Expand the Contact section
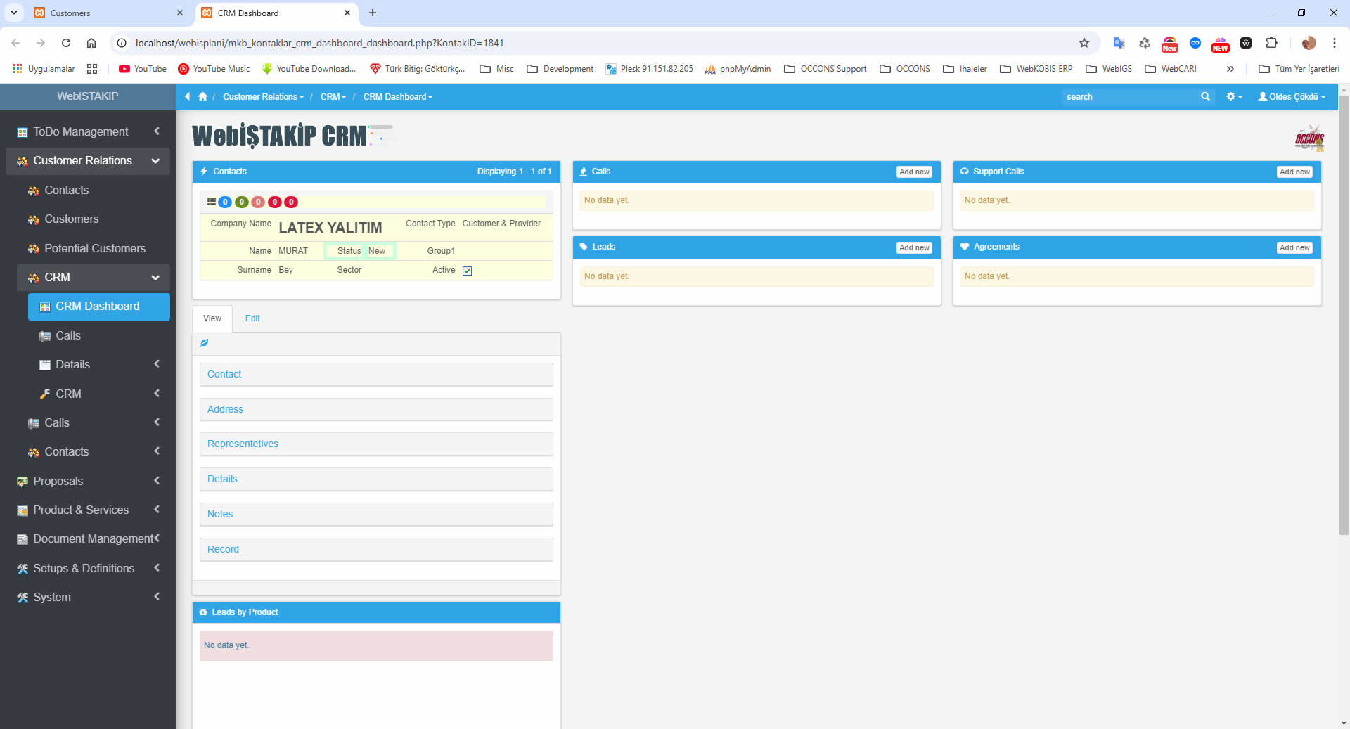1350x729 pixels. pyautogui.click(x=376, y=374)
